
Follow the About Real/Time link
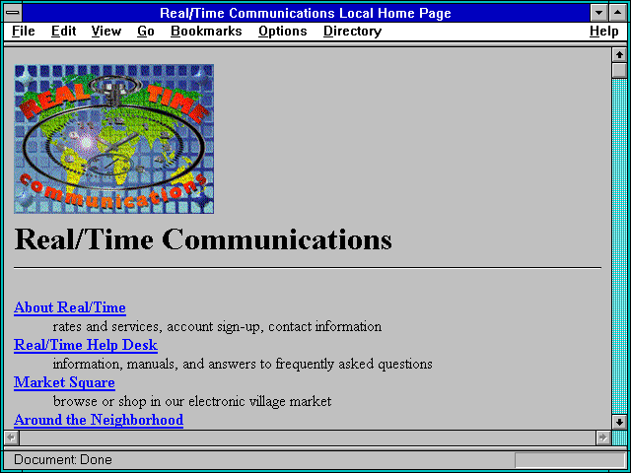click(x=70, y=307)
